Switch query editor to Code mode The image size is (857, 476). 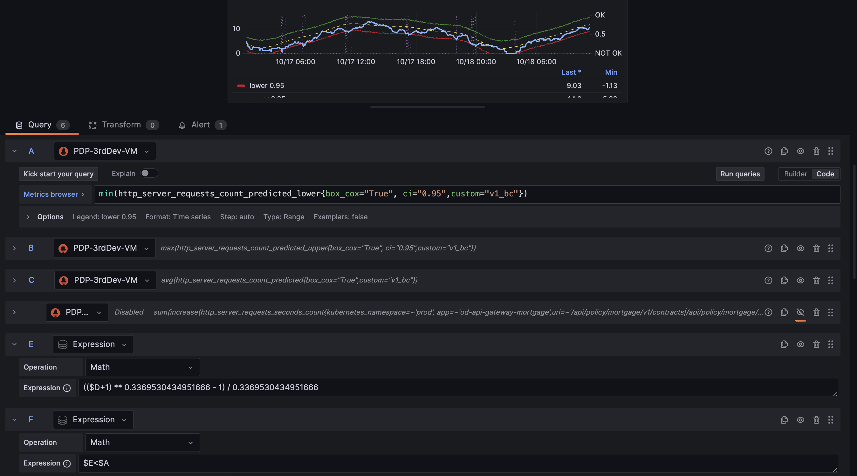pyautogui.click(x=825, y=174)
